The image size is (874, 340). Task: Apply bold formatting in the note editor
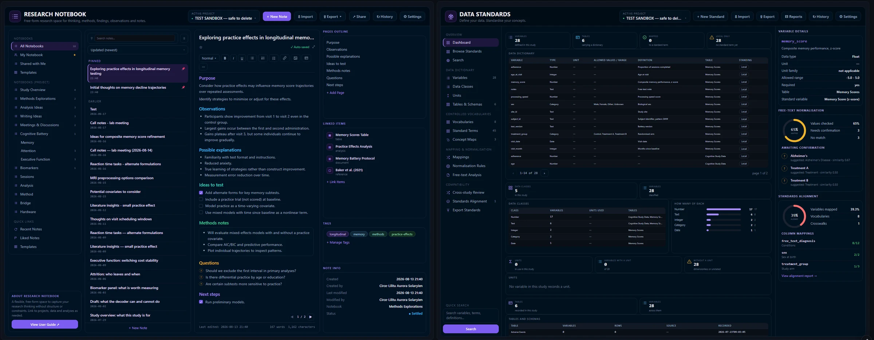point(225,58)
